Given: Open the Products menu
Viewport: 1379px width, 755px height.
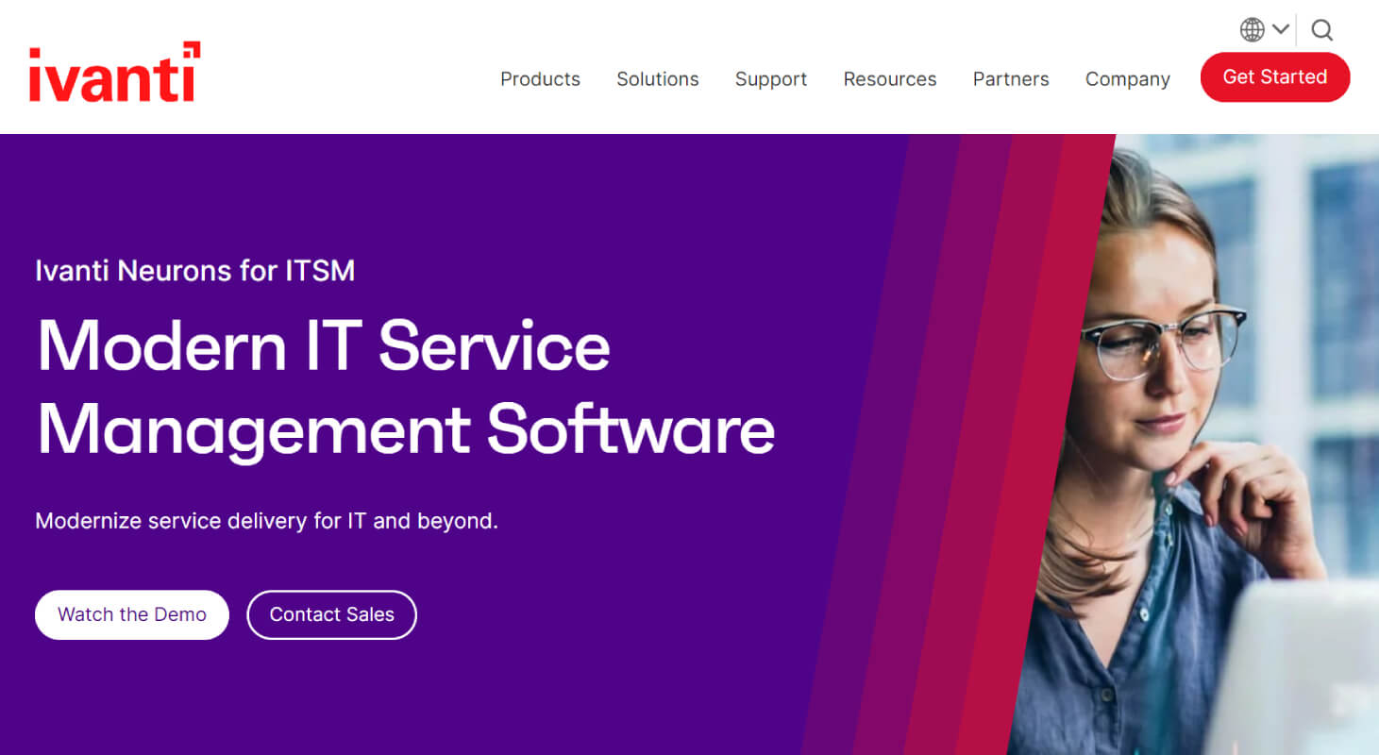Looking at the screenshot, I should 540,79.
